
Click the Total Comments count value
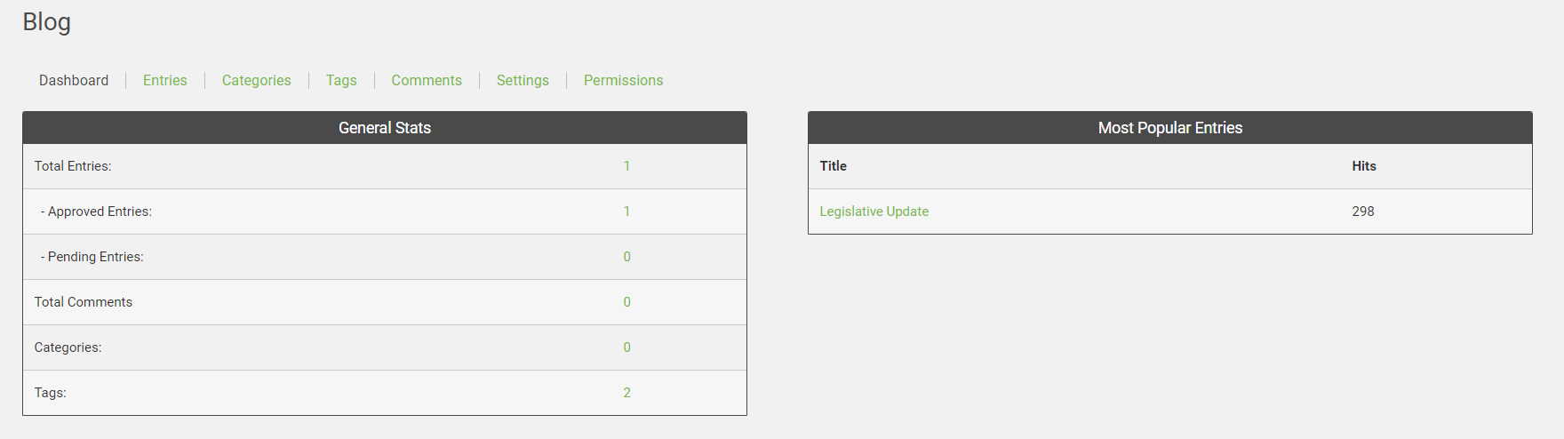626,302
